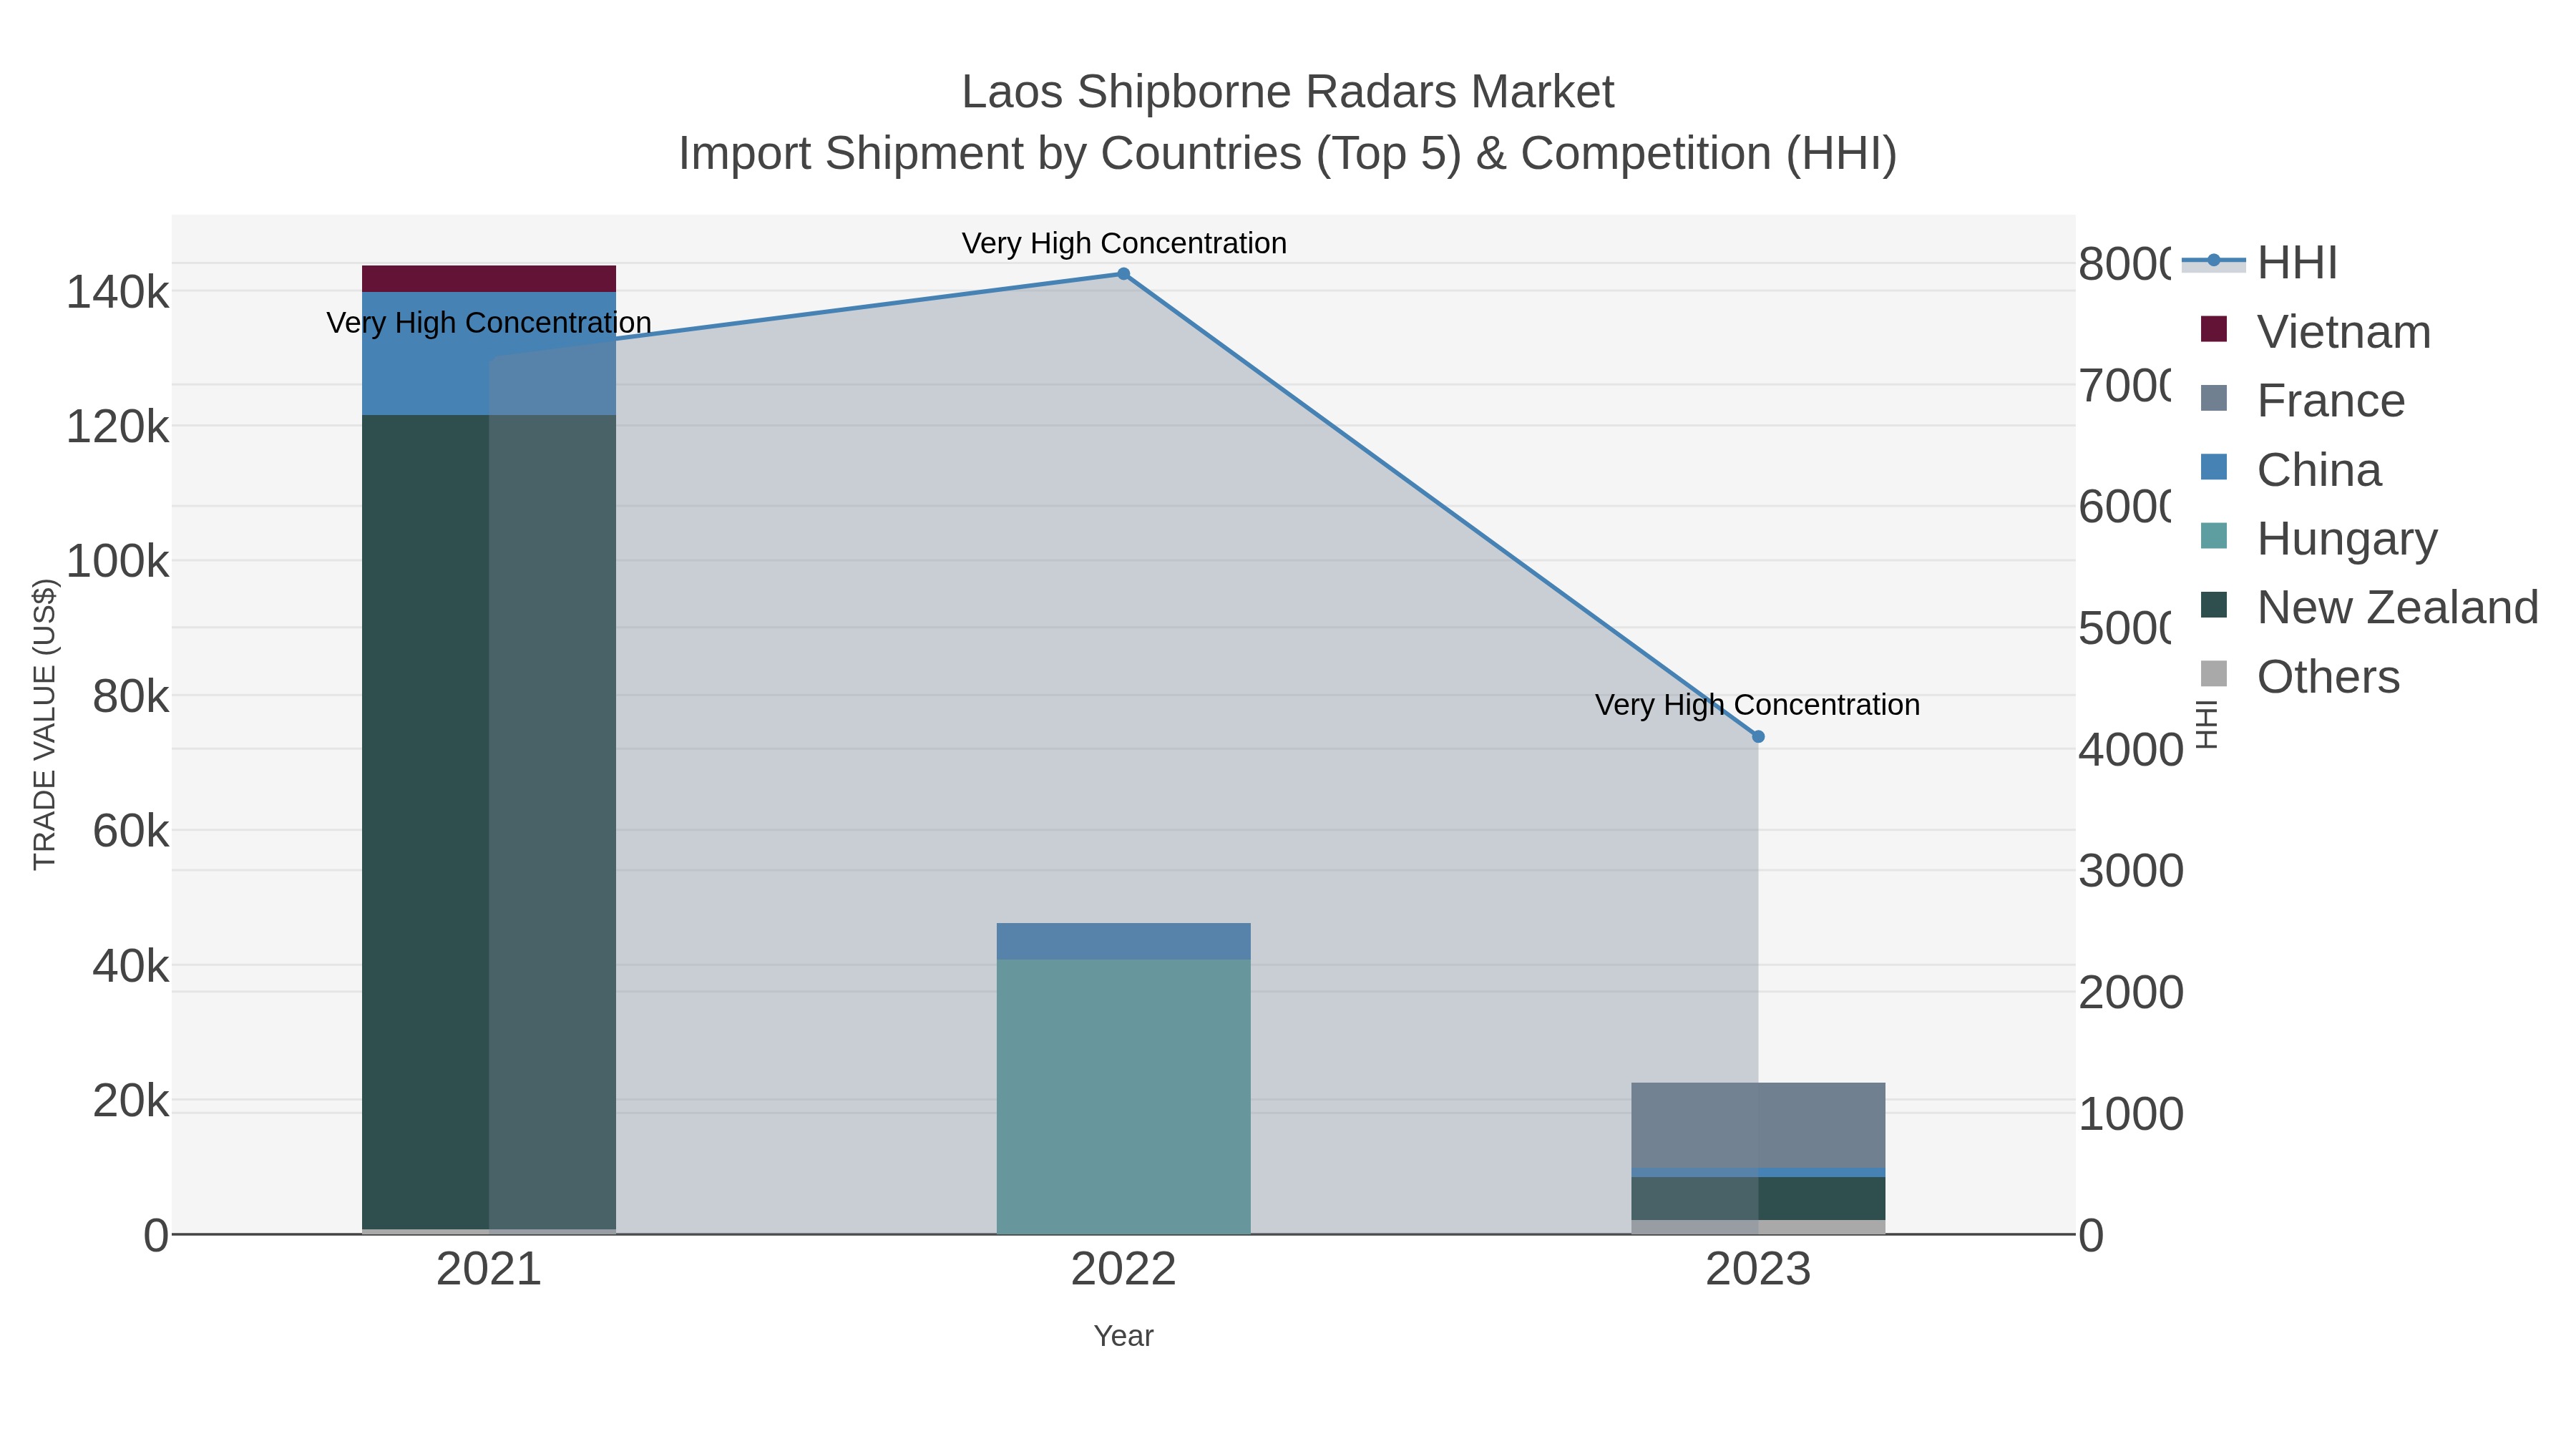Toggle the China legend entry
This screenshot has width=2576, height=1449.
2290,469
